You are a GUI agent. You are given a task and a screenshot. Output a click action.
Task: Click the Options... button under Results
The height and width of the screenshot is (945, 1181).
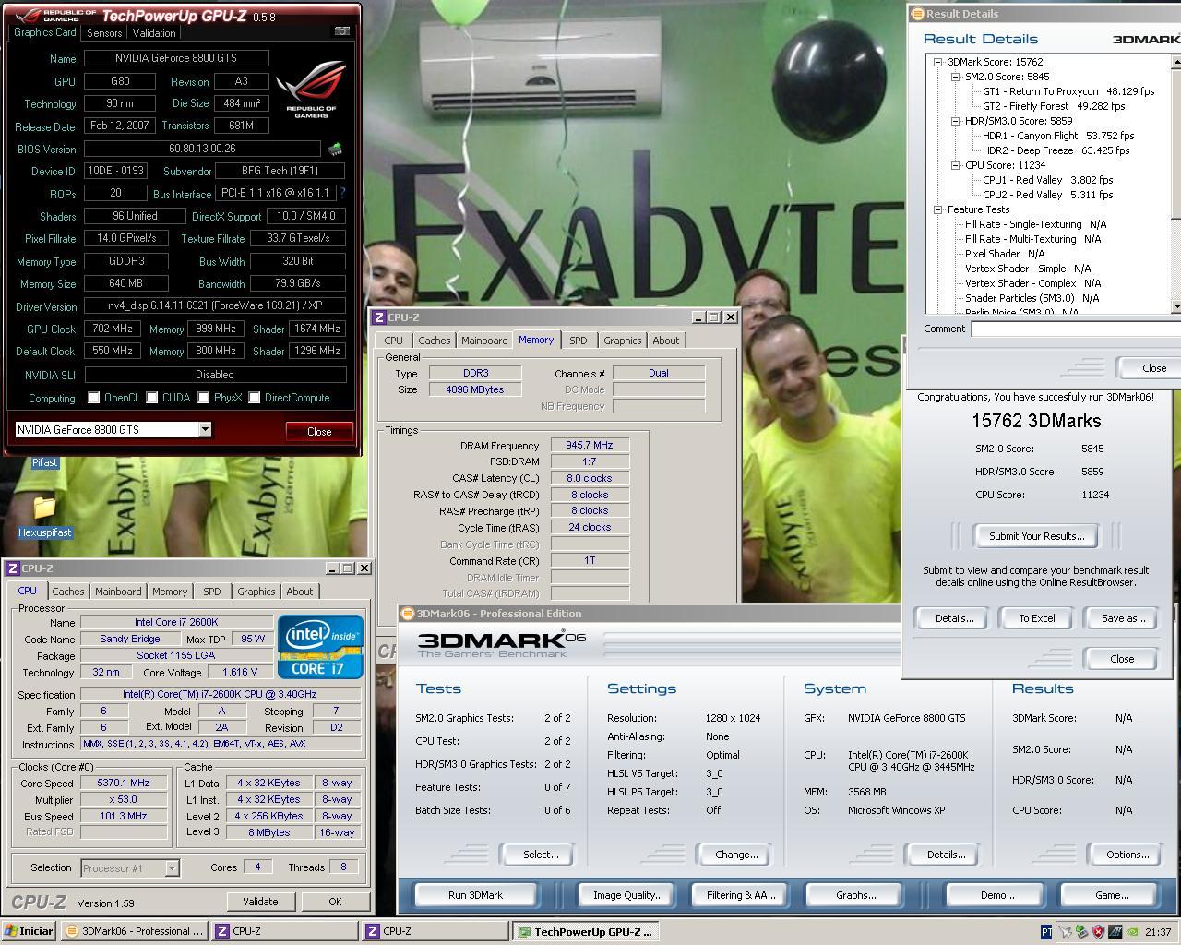1127,855
